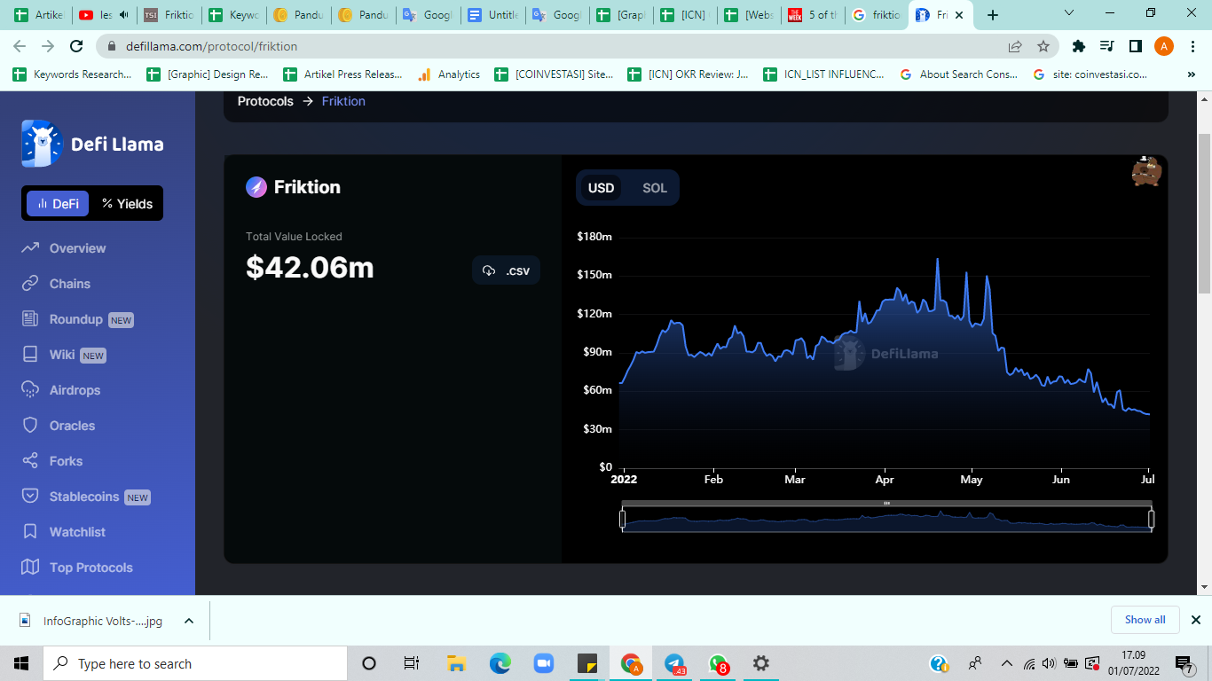
Task: Open the tab search dropdown arrow
Action: [1069, 13]
